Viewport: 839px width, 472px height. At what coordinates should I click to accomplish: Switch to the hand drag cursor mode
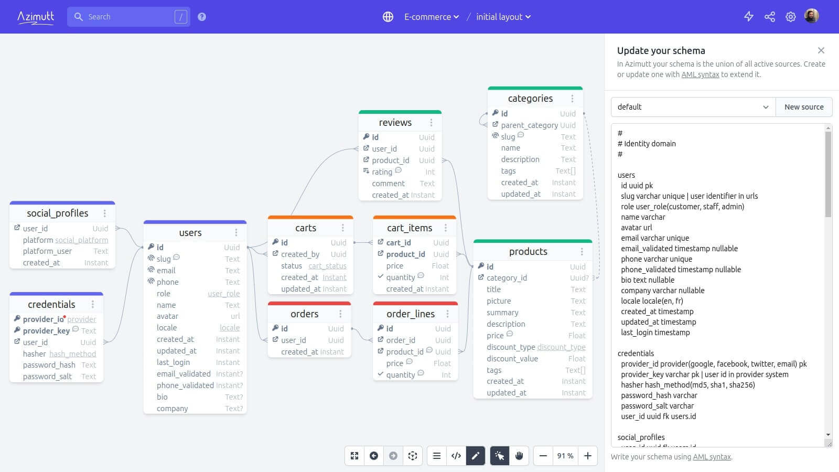click(x=519, y=456)
